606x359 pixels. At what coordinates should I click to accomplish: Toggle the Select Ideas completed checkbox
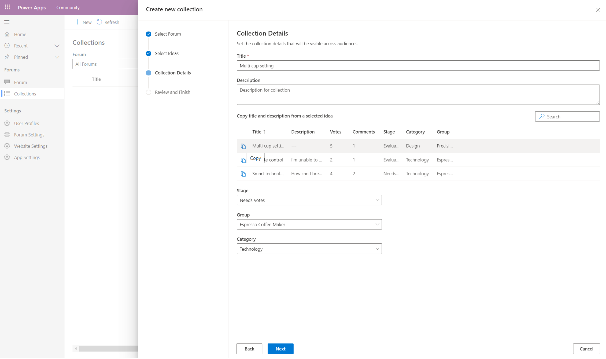coord(148,53)
